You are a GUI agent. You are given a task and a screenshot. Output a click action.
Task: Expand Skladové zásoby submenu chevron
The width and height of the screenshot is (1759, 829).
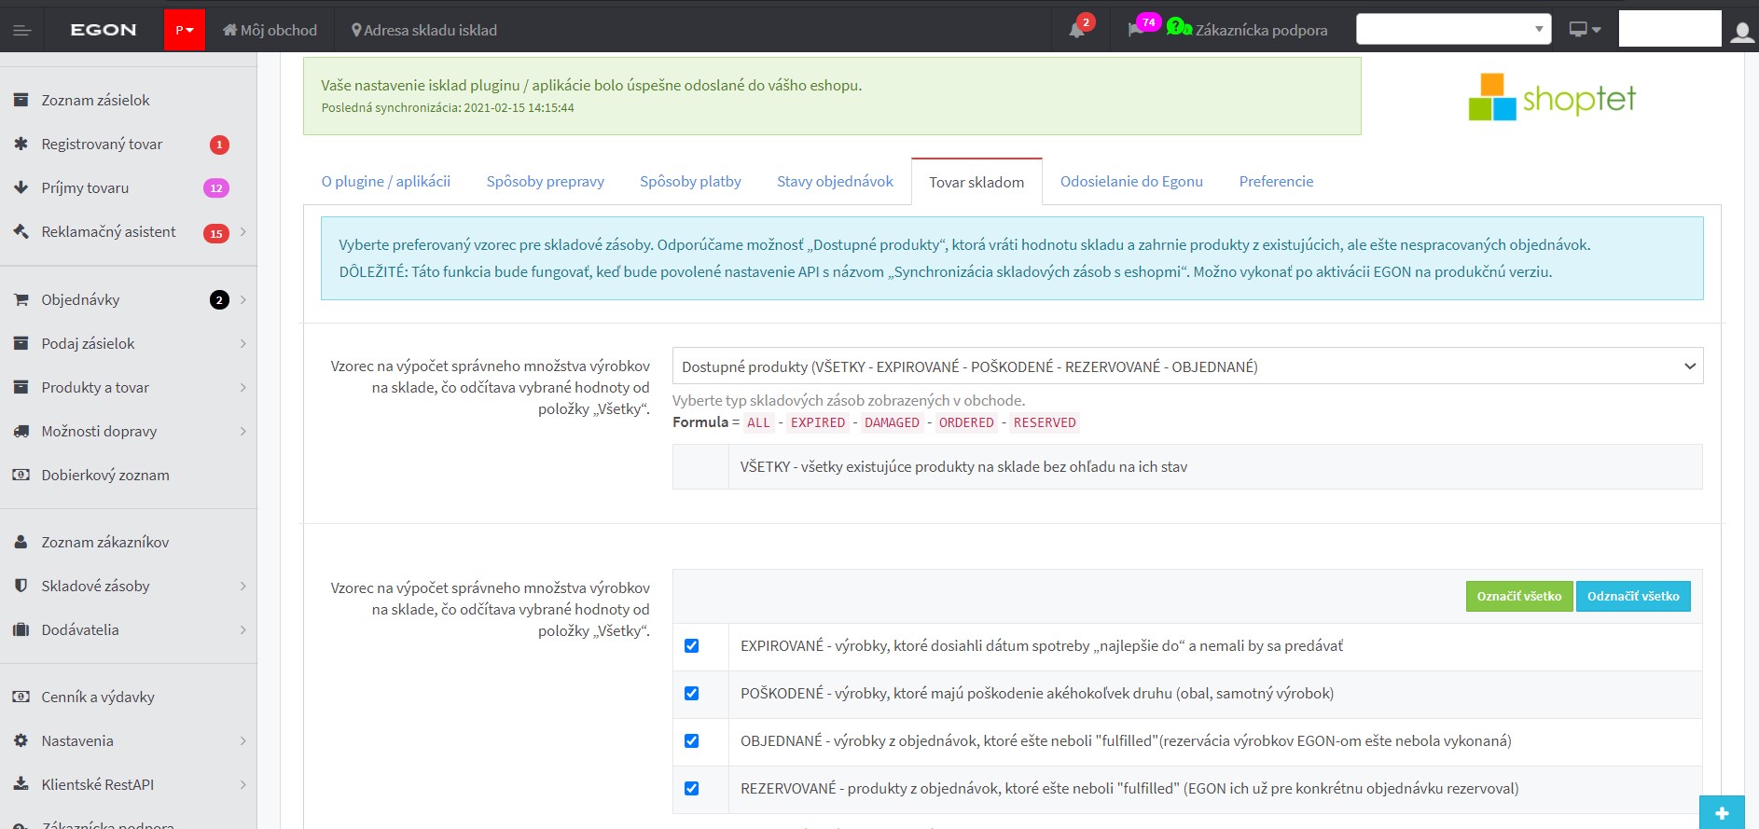(243, 586)
